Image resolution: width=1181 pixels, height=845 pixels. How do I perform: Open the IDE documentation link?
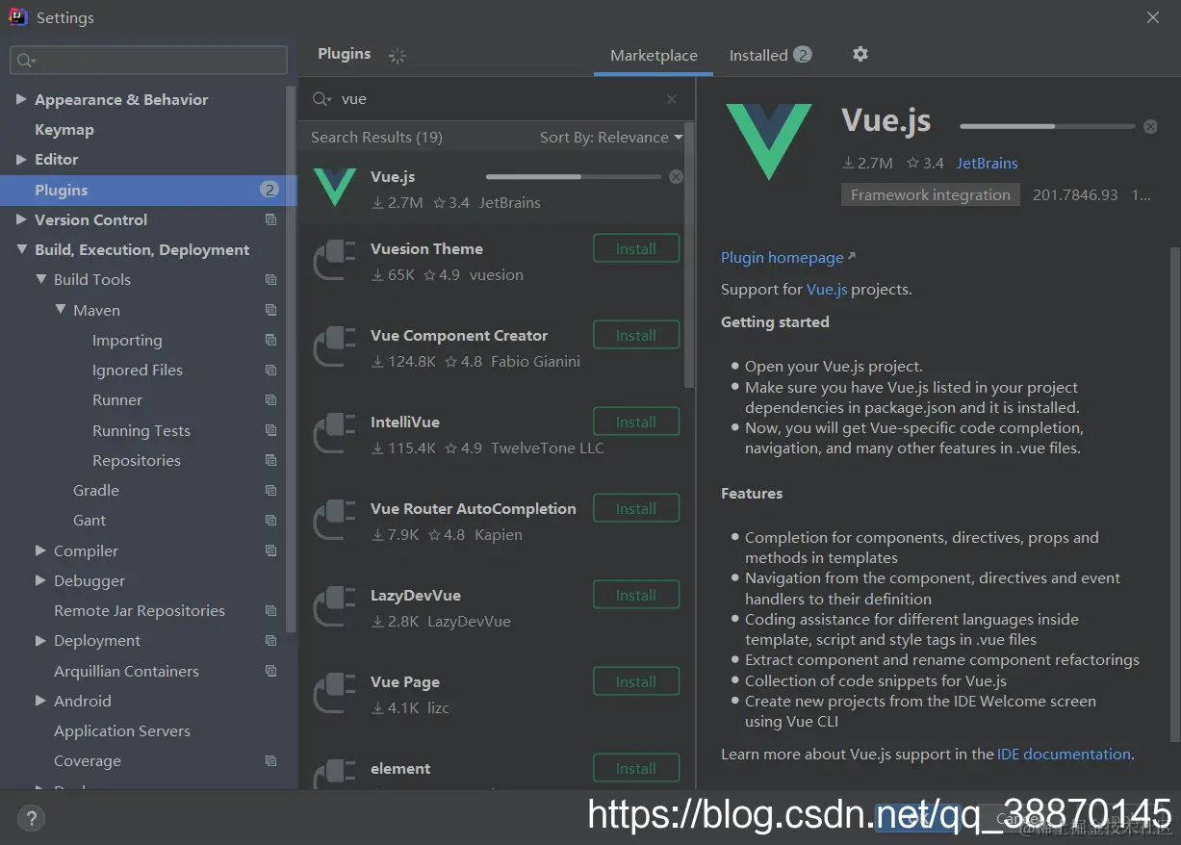1064,754
